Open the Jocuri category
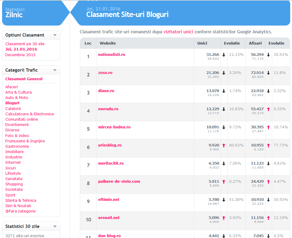Image resolution: width=292 pixels, height=238 pixels. (11, 168)
